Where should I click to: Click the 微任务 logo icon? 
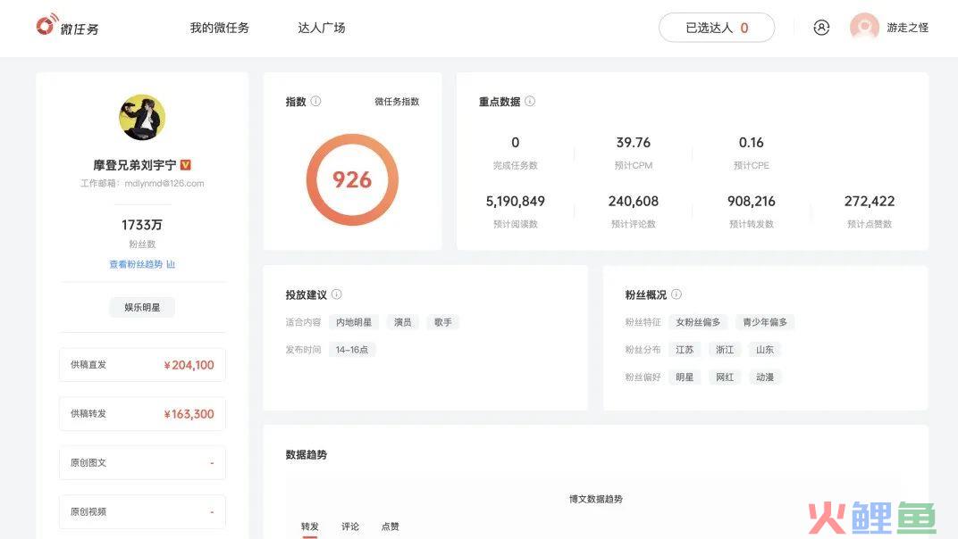[x=46, y=27]
